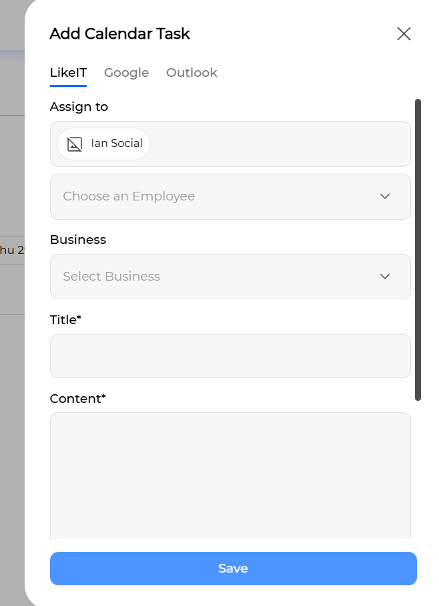Focus the Title input field
The width and height of the screenshot is (439, 606).
pyautogui.click(x=230, y=356)
